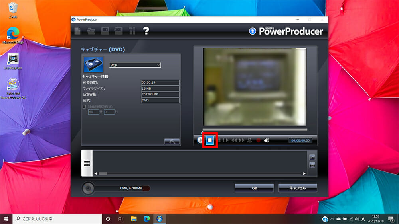Click the rewind button
Screen dimensions: 399x224
click(234, 140)
